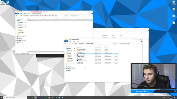Image resolution: width=177 pixels, height=99 pixels.
Task: Go back in inside-server window
Action: [17, 16]
